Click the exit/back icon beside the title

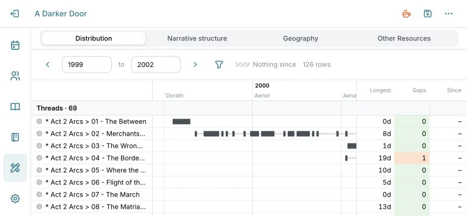coord(14,14)
